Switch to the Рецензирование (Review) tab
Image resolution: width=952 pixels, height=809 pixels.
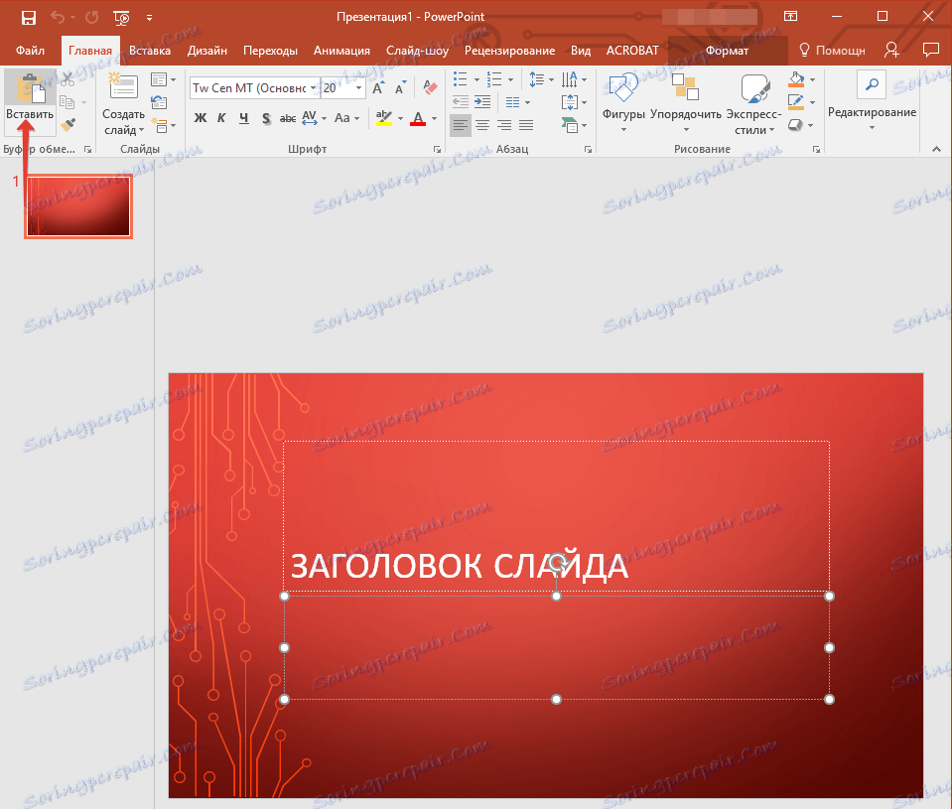(509, 51)
